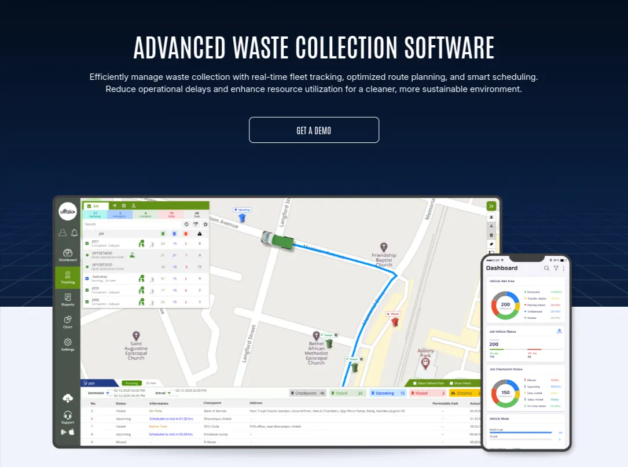Viewport: 628px width, 467px height.
Task: Click the refresh icon beside Search
Action: pyautogui.click(x=186, y=225)
